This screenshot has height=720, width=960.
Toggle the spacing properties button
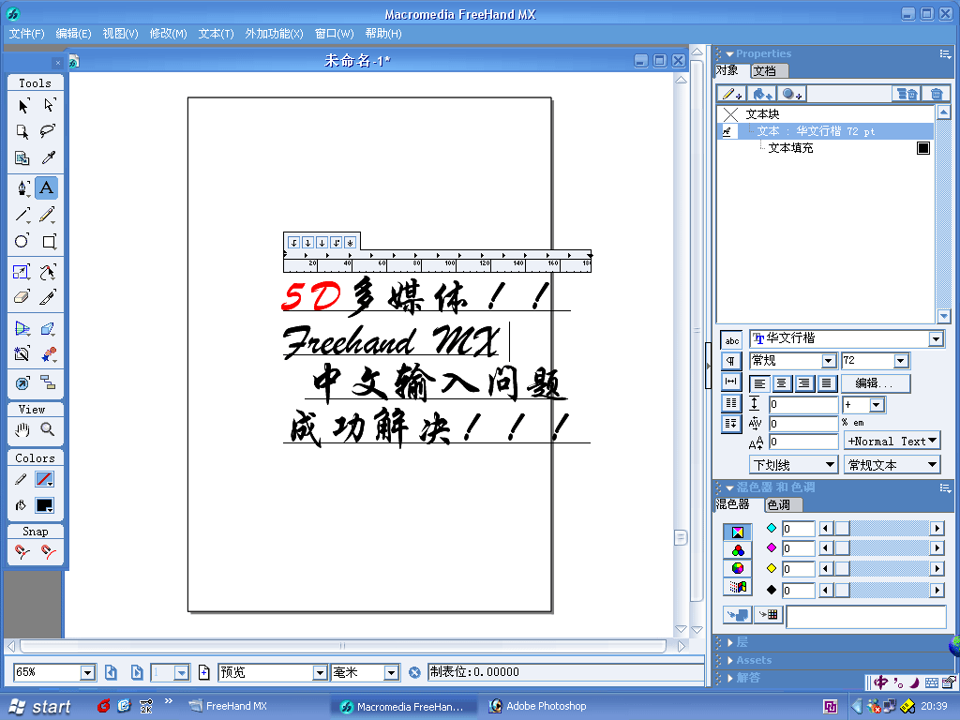(731, 382)
